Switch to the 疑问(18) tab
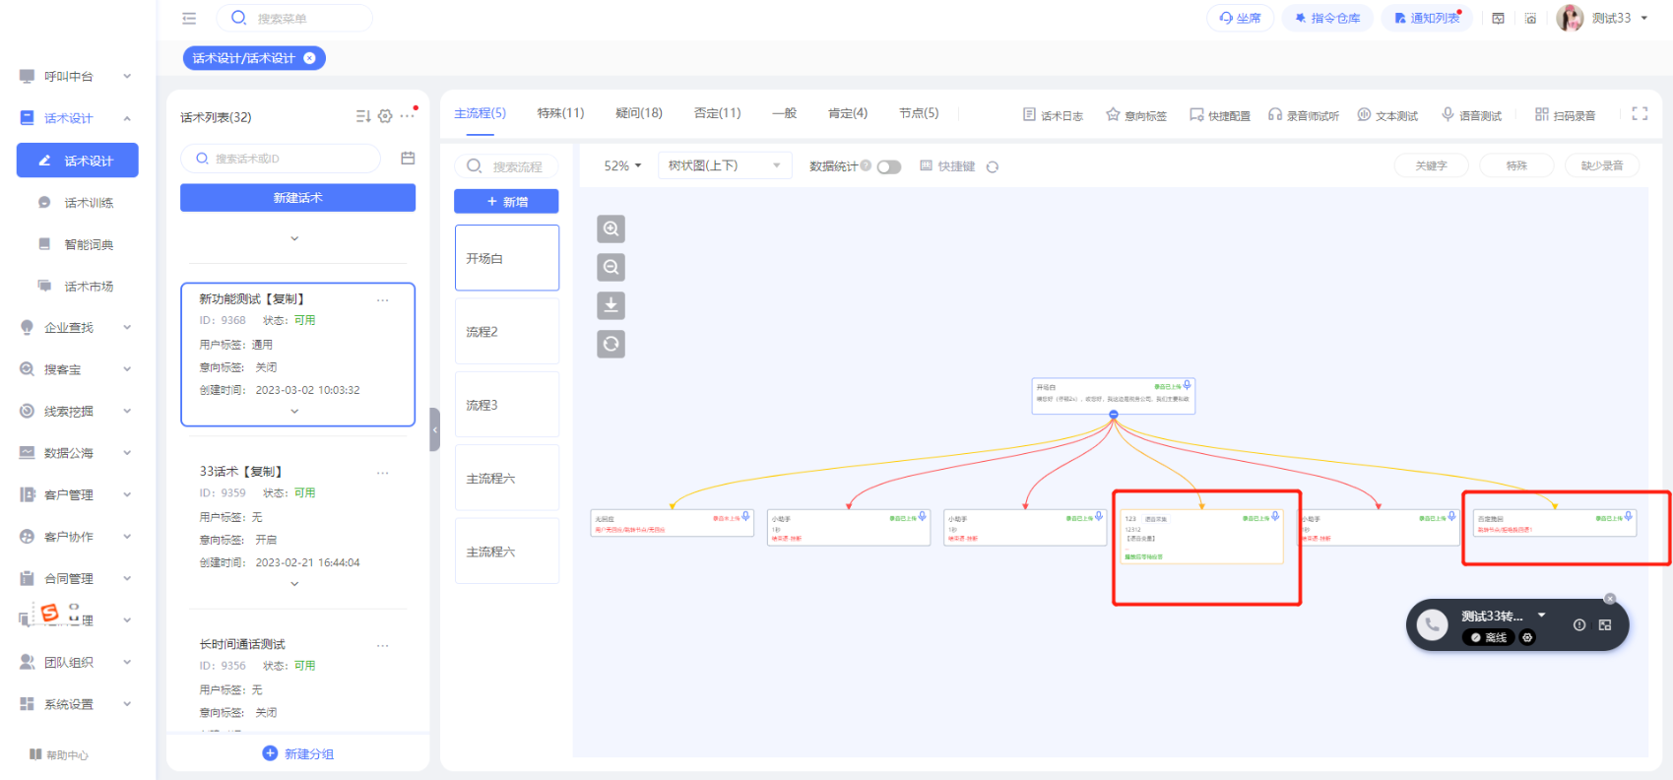 pyautogui.click(x=638, y=113)
